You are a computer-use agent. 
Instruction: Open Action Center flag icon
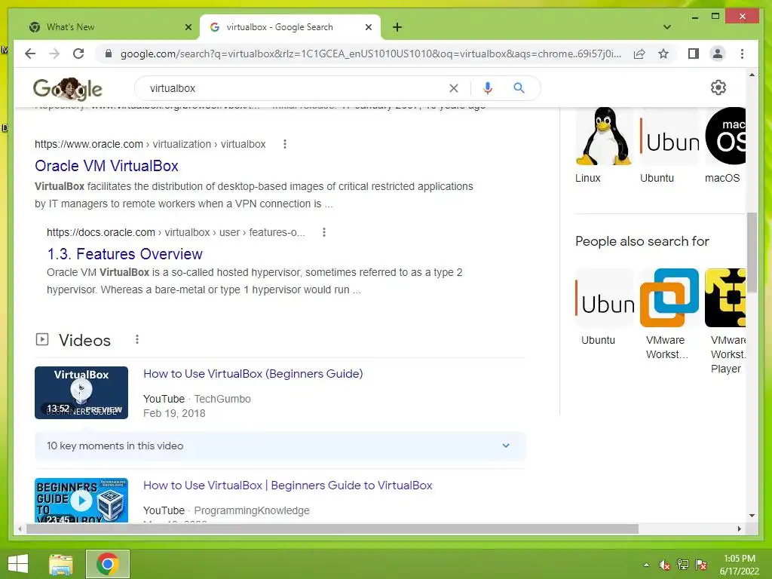(x=701, y=565)
